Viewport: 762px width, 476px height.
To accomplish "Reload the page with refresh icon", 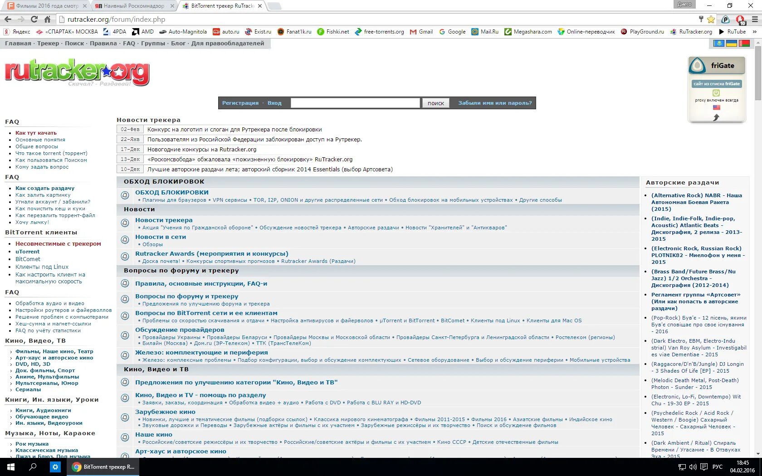I will point(34,19).
